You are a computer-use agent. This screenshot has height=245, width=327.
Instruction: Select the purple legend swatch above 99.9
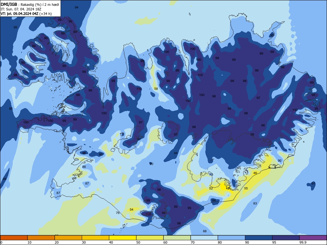pyautogui.click(x=313, y=238)
